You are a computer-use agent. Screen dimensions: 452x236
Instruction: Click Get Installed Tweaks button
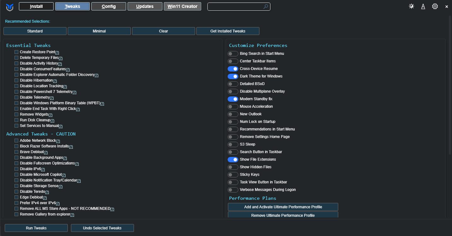(228, 31)
